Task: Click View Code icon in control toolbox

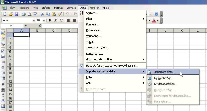Action: (x=3, y=44)
